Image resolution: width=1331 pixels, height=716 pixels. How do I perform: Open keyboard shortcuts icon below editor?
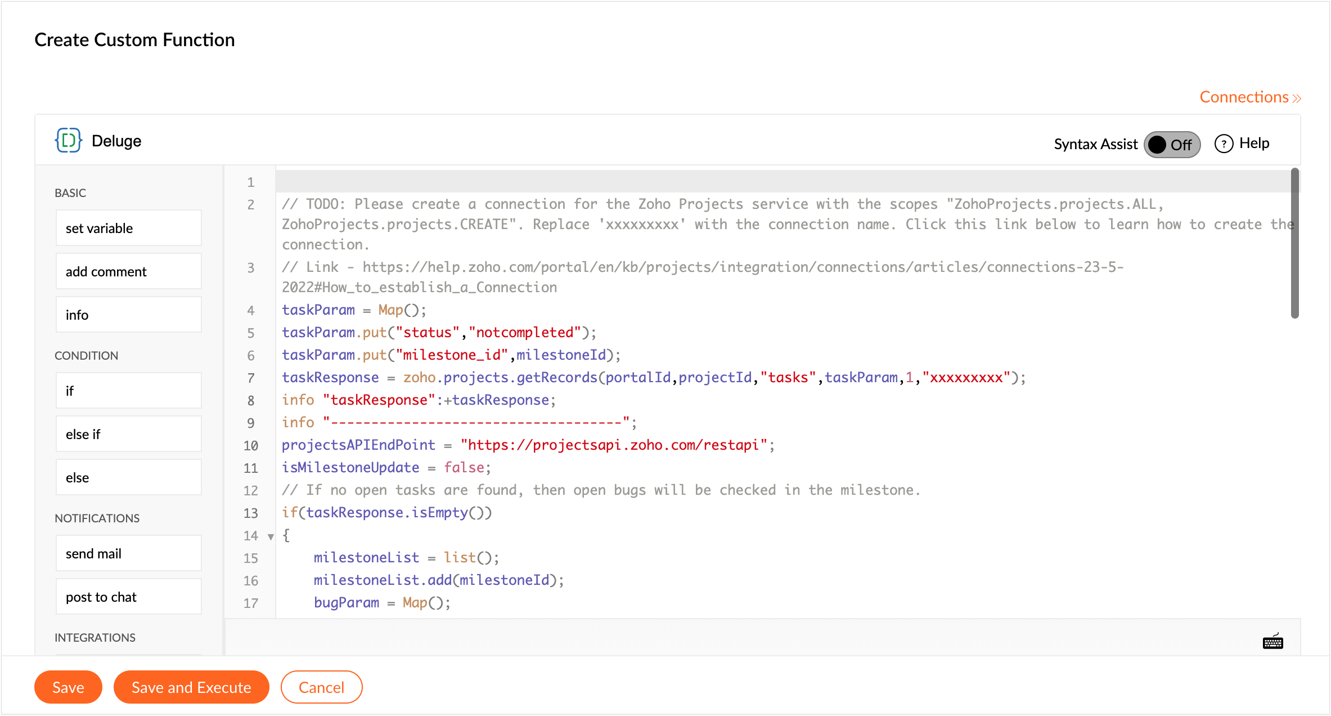pyautogui.click(x=1272, y=641)
